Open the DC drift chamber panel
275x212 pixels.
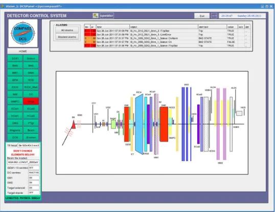click(x=31, y=94)
